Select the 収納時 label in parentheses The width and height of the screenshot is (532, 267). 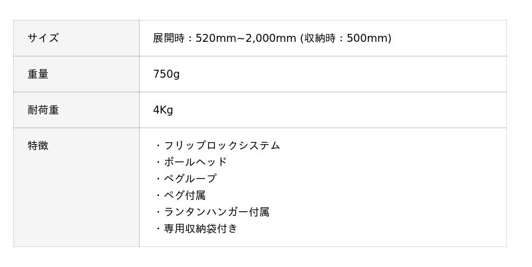point(321,38)
